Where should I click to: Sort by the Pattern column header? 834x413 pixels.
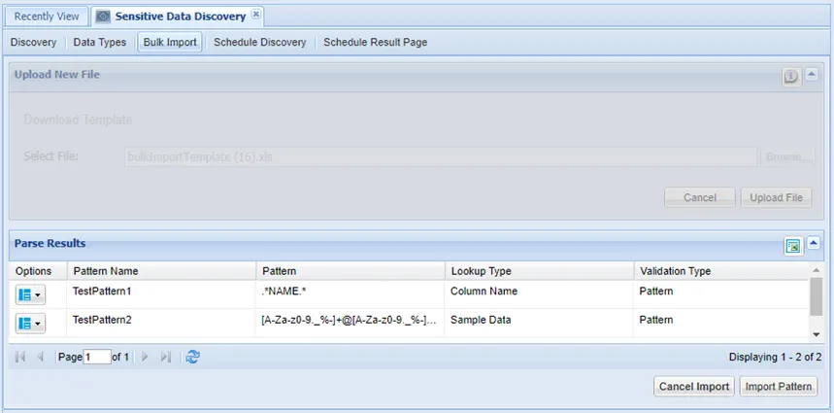point(350,271)
